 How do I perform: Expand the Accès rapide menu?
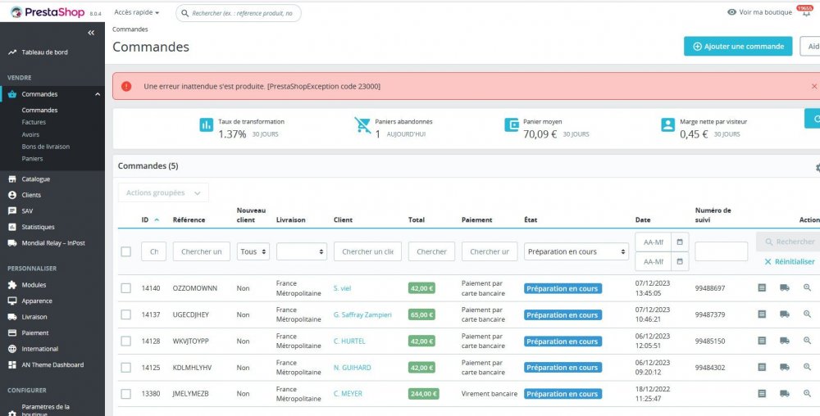(137, 12)
